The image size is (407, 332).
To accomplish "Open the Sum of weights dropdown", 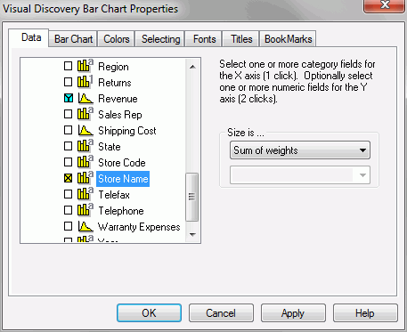I will tap(300, 150).
